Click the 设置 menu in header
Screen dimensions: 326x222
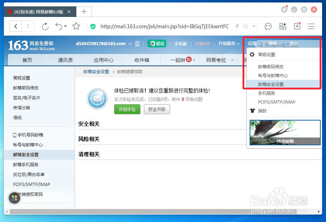click(x=252, y=43)
